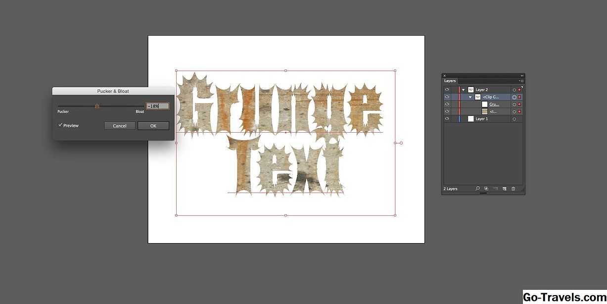Select the Layers panel tab
This screenshot has width=607, height=304.
tap(450, 81)
